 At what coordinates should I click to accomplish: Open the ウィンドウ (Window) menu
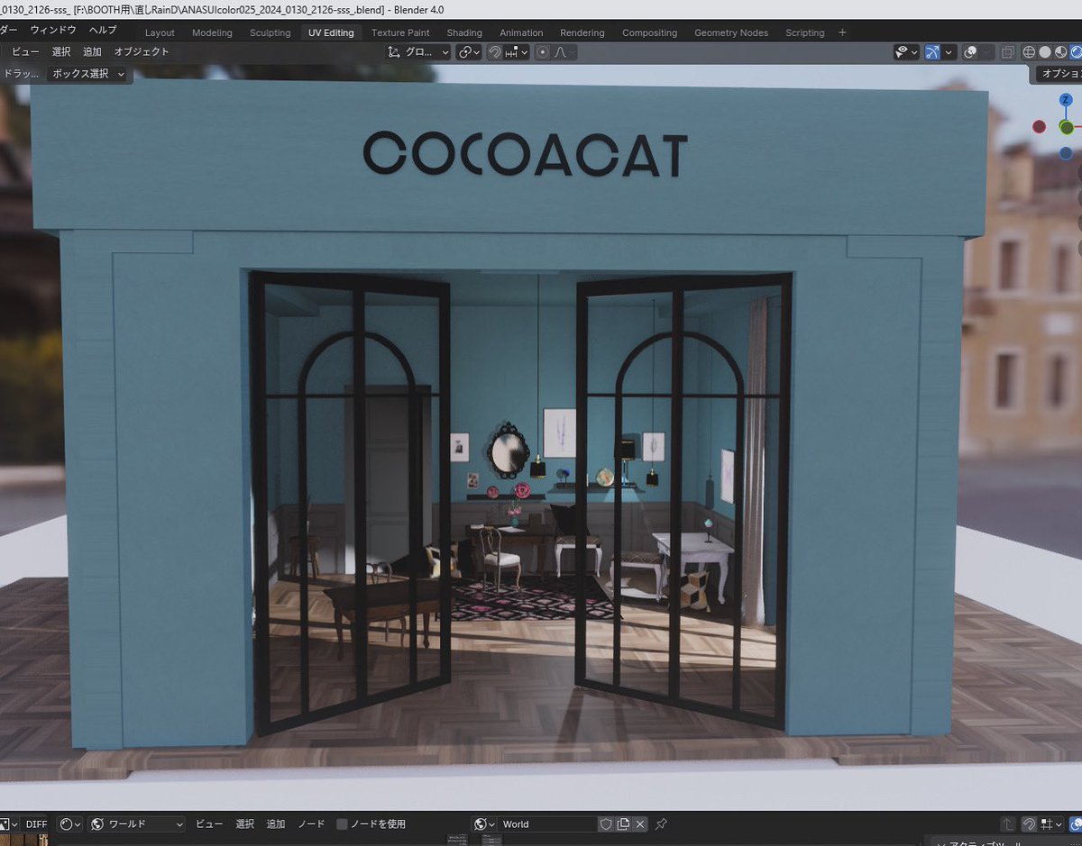pyautogui.click(x=53, y=30)
